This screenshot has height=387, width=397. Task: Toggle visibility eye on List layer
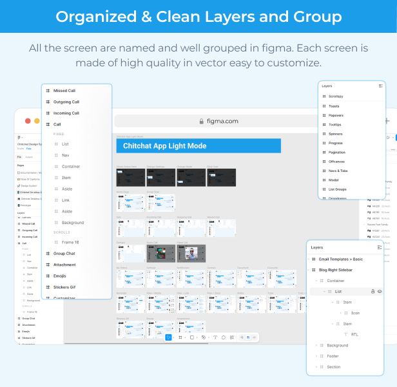click(x=380, y=291)
